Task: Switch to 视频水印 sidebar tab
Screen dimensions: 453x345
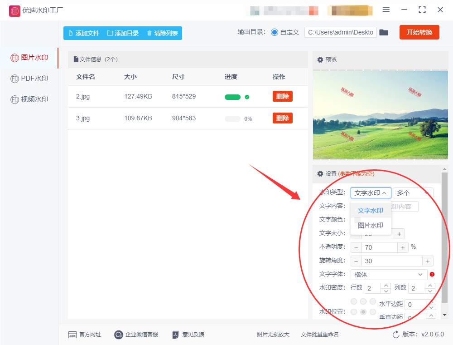Action: [x=29, y=99]
